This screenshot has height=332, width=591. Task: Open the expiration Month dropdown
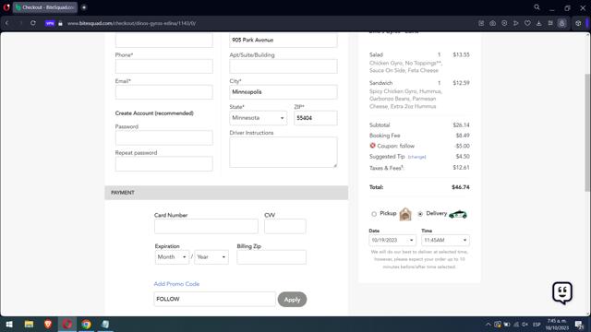coord(172,257)
